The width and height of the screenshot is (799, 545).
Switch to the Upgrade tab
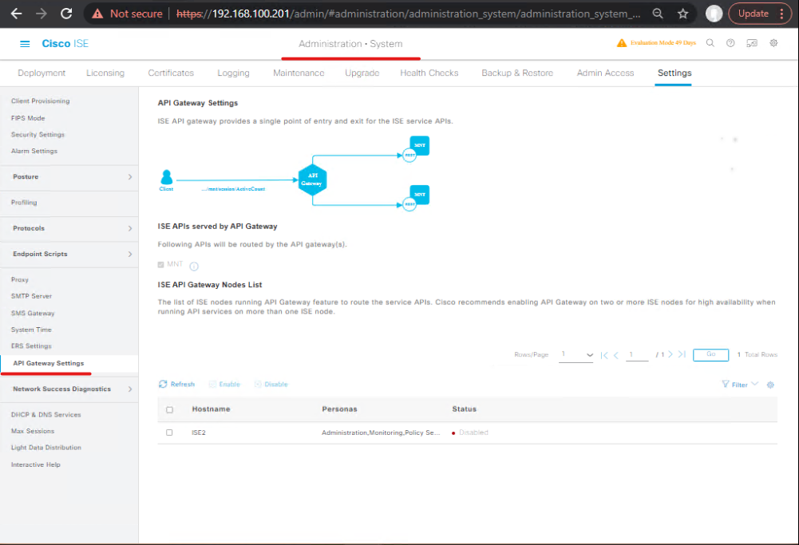click(362, 73)
